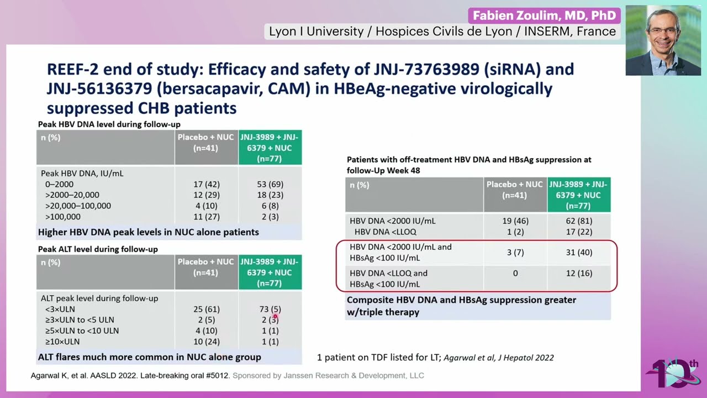Click citation 'Agarwal K, et al. AASLD 2022'
Image resolution: width=707 pixels, height=398 pixels.
(x=130, y=376)
